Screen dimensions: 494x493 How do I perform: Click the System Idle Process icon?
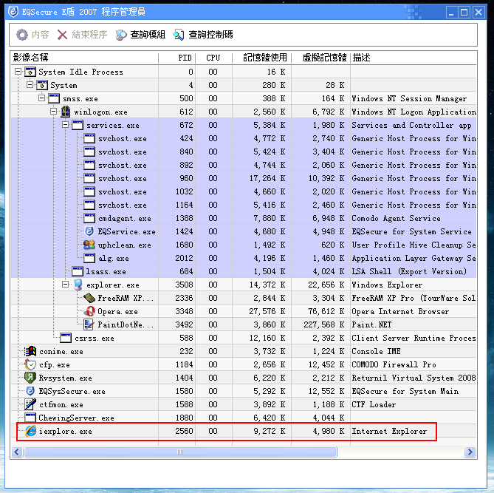pos(30,72)
